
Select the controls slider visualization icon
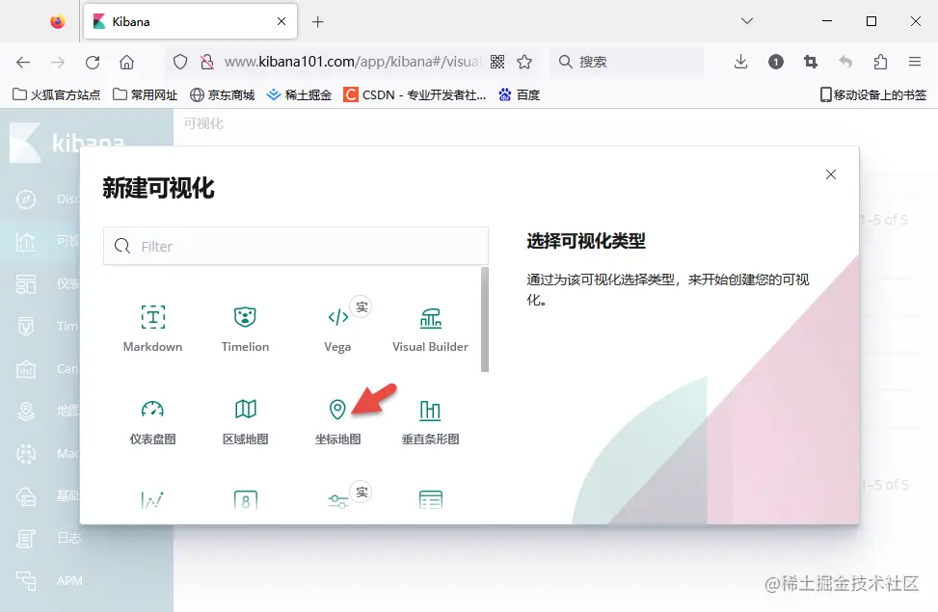[x=338, y=499]
